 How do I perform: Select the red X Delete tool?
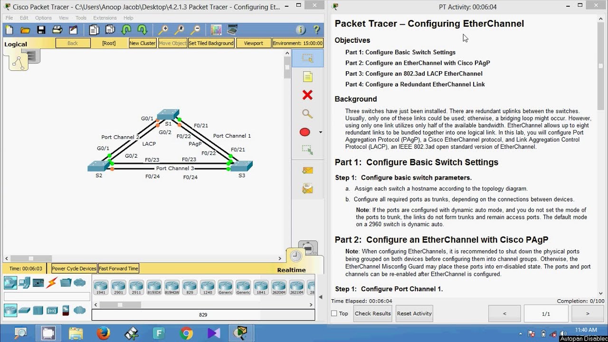(307, 95)
